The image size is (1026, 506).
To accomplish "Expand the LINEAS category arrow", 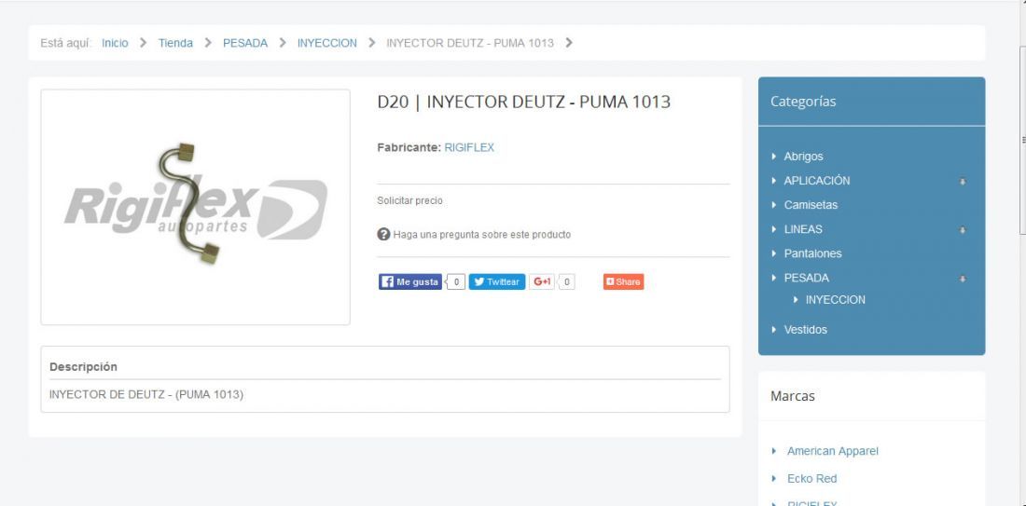I will [963, 230].
